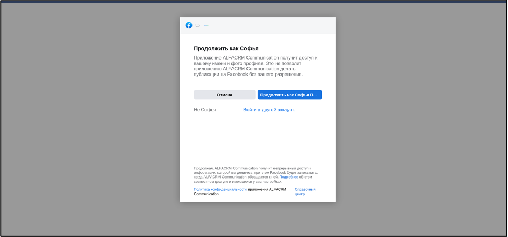Image resolution: width=508 pixels, height=237 pixels.
Task: Click the connection arrows icon beside Facebook logo
Action: coord(198,25)
